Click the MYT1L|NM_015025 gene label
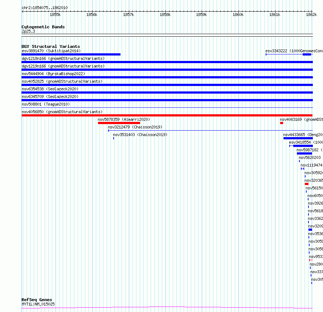Viewport: 323px width, 312px height. [38, 304]
